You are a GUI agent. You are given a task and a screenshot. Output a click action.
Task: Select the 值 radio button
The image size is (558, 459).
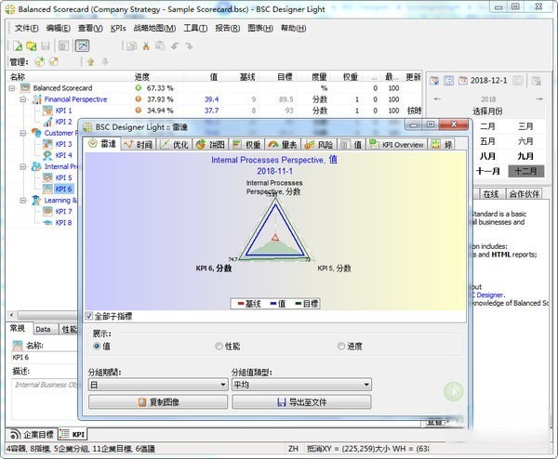point(96,346)
